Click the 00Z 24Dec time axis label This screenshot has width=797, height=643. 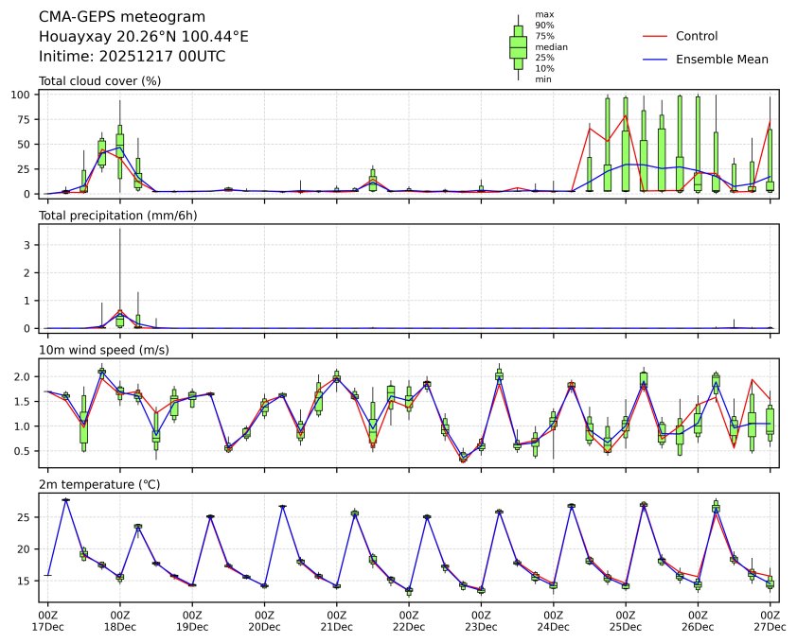click(x=553, y=620)
